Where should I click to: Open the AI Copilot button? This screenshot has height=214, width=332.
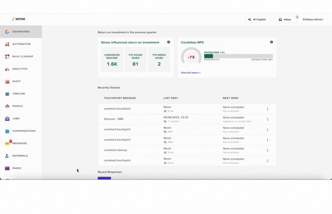coord(257,19)
